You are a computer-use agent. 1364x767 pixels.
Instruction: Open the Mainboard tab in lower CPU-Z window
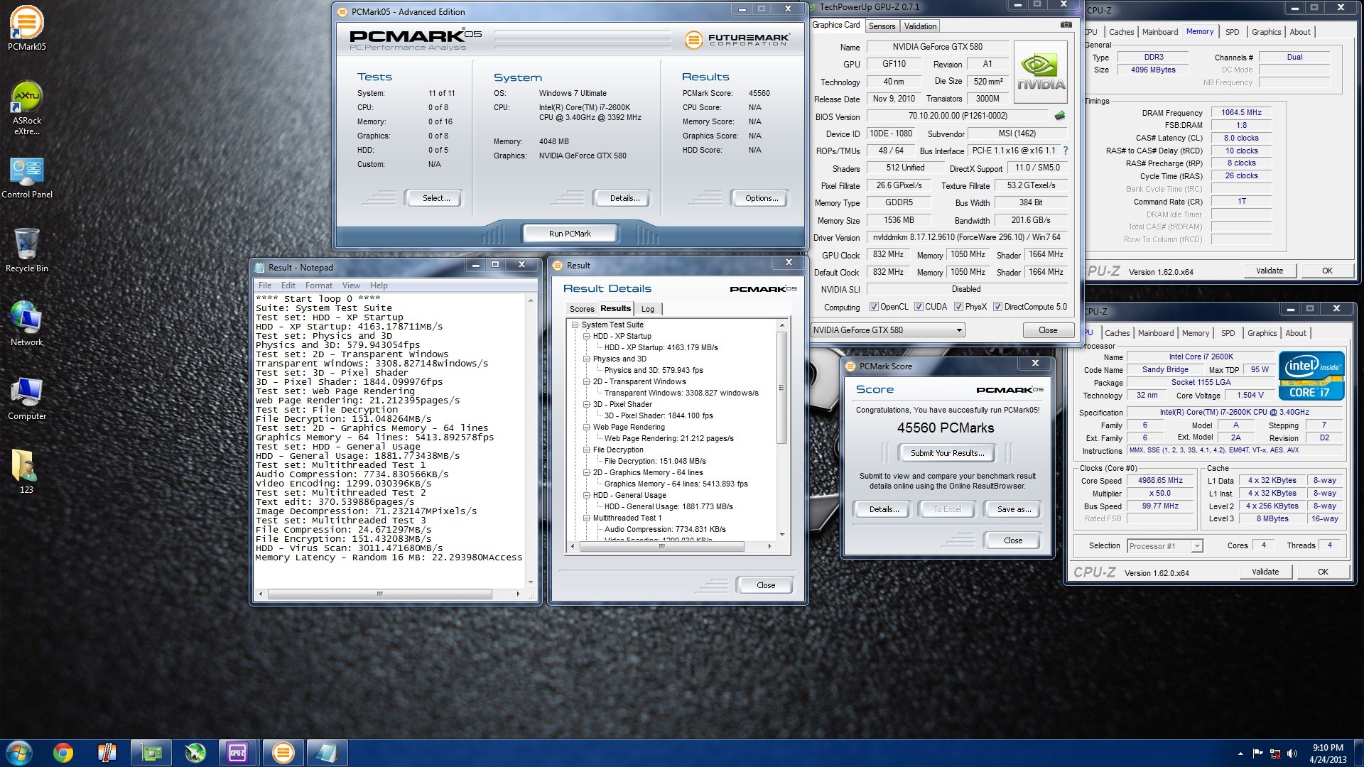click(1156, 333)
